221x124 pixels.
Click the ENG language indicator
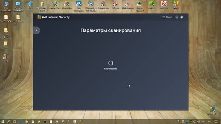pyautogui.click(x=203, y=122)
